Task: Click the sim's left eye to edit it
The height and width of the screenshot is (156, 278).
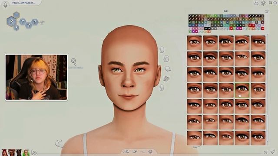Action: [x=116, y=70]
